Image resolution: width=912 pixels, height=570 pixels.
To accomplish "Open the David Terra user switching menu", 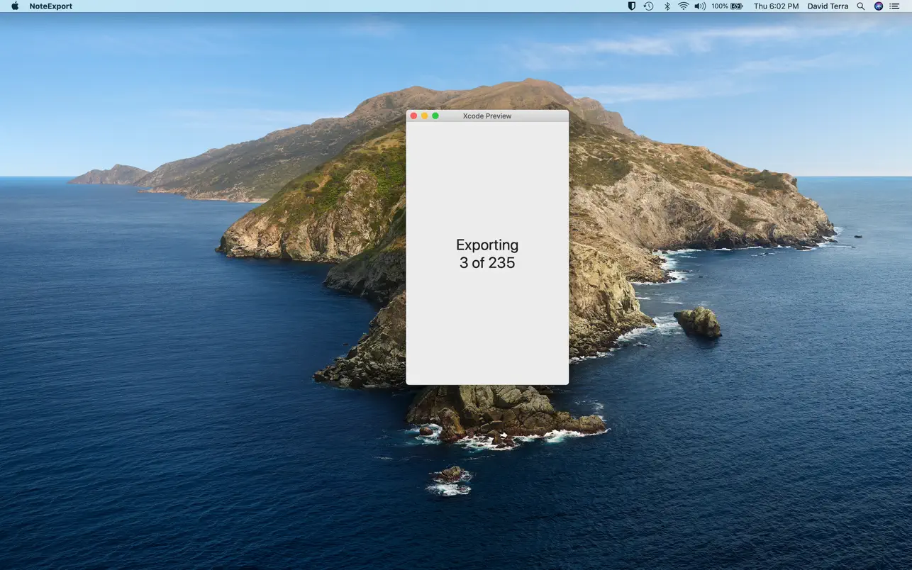I will 828,6.
